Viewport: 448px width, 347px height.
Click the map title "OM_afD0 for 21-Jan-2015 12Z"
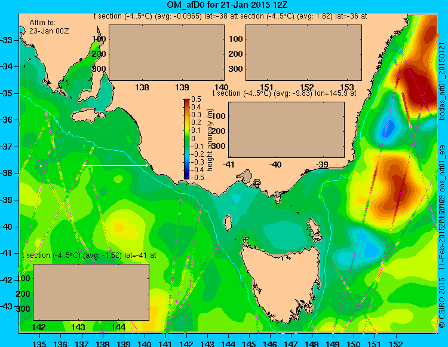click(228, 5)
